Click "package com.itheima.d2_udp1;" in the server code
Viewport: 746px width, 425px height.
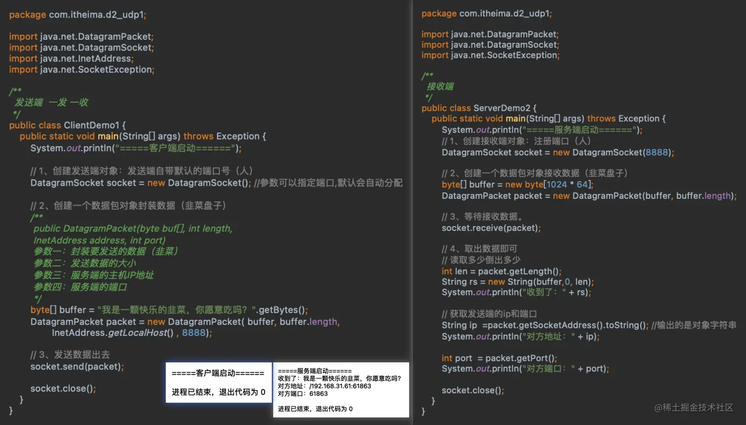click(486, 14)
